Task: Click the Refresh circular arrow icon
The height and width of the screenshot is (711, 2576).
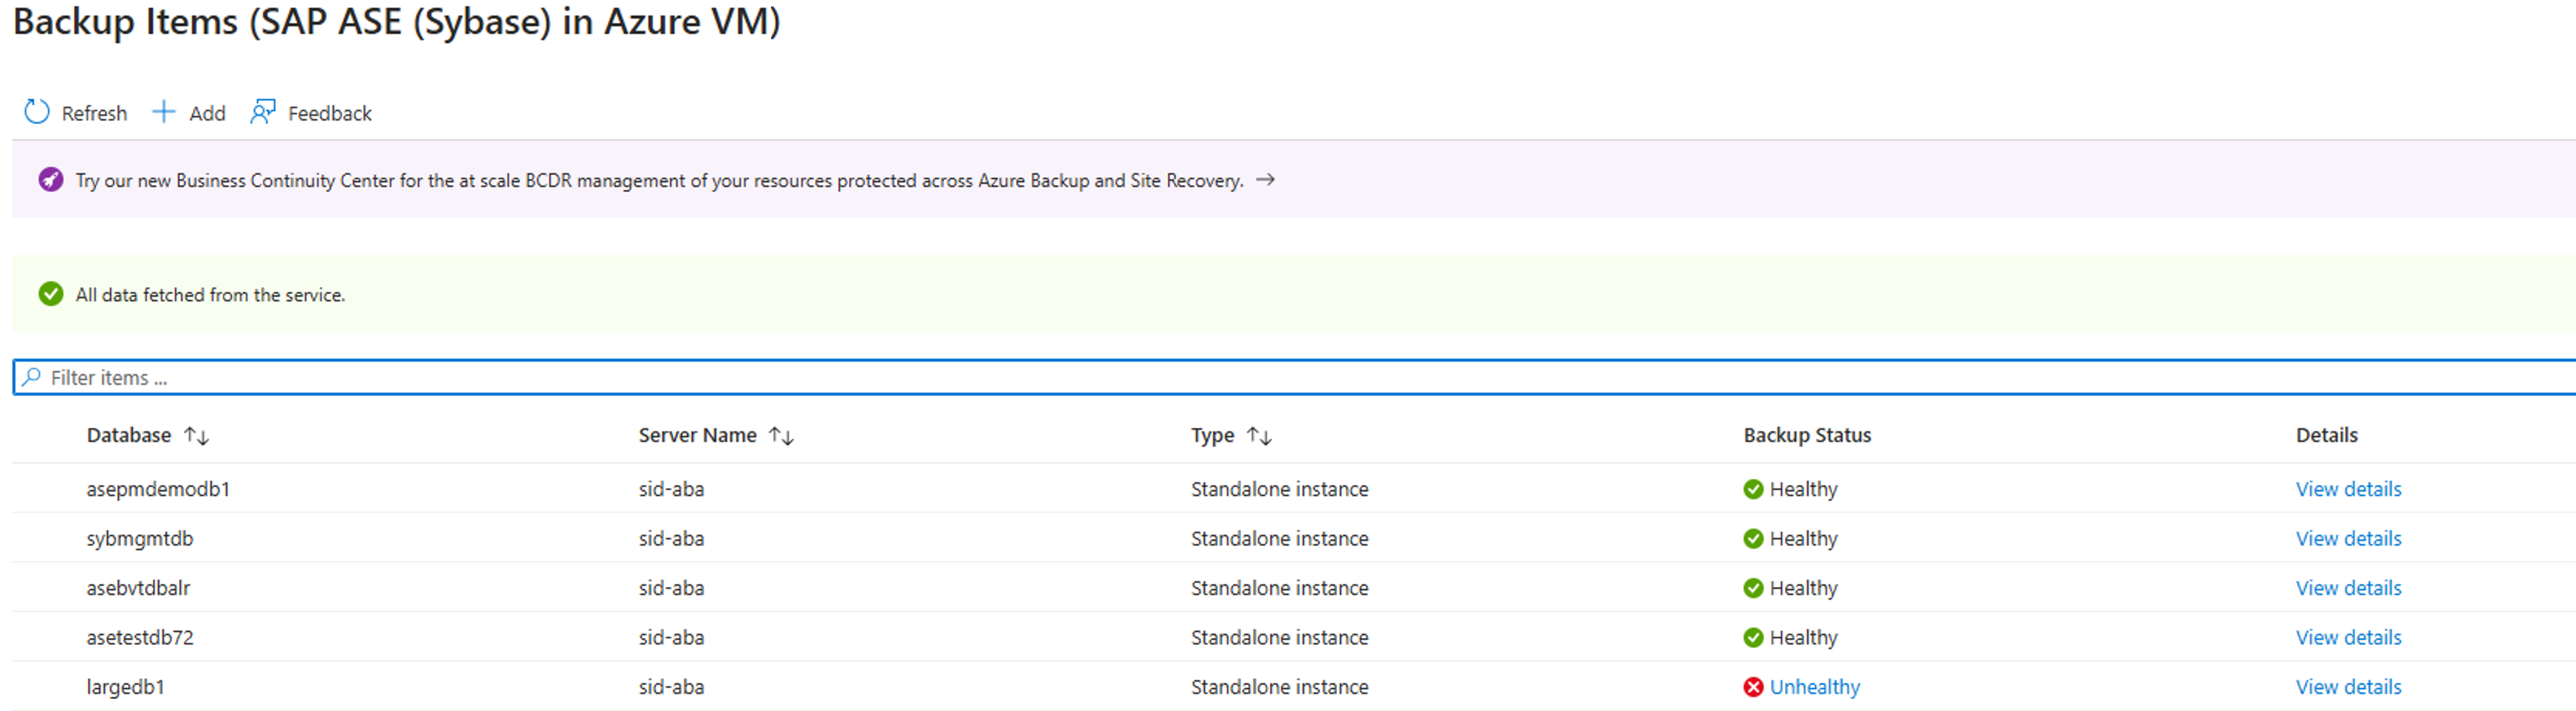Action: 37,112
